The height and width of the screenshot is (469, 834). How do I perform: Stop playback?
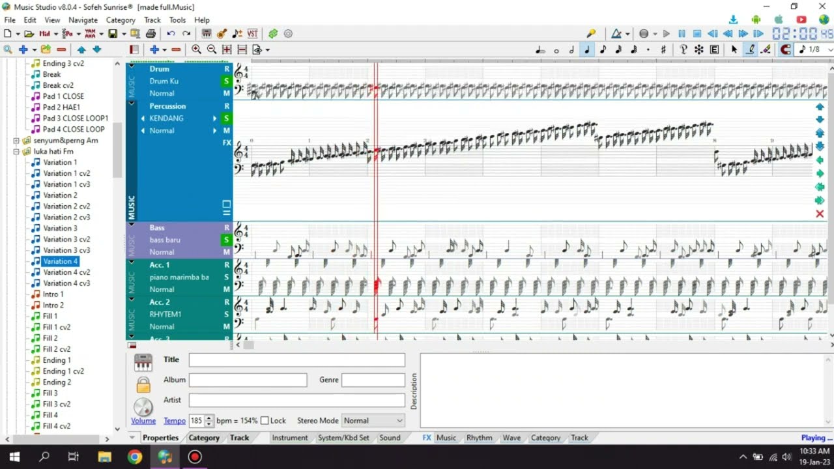tap(697, 33)
